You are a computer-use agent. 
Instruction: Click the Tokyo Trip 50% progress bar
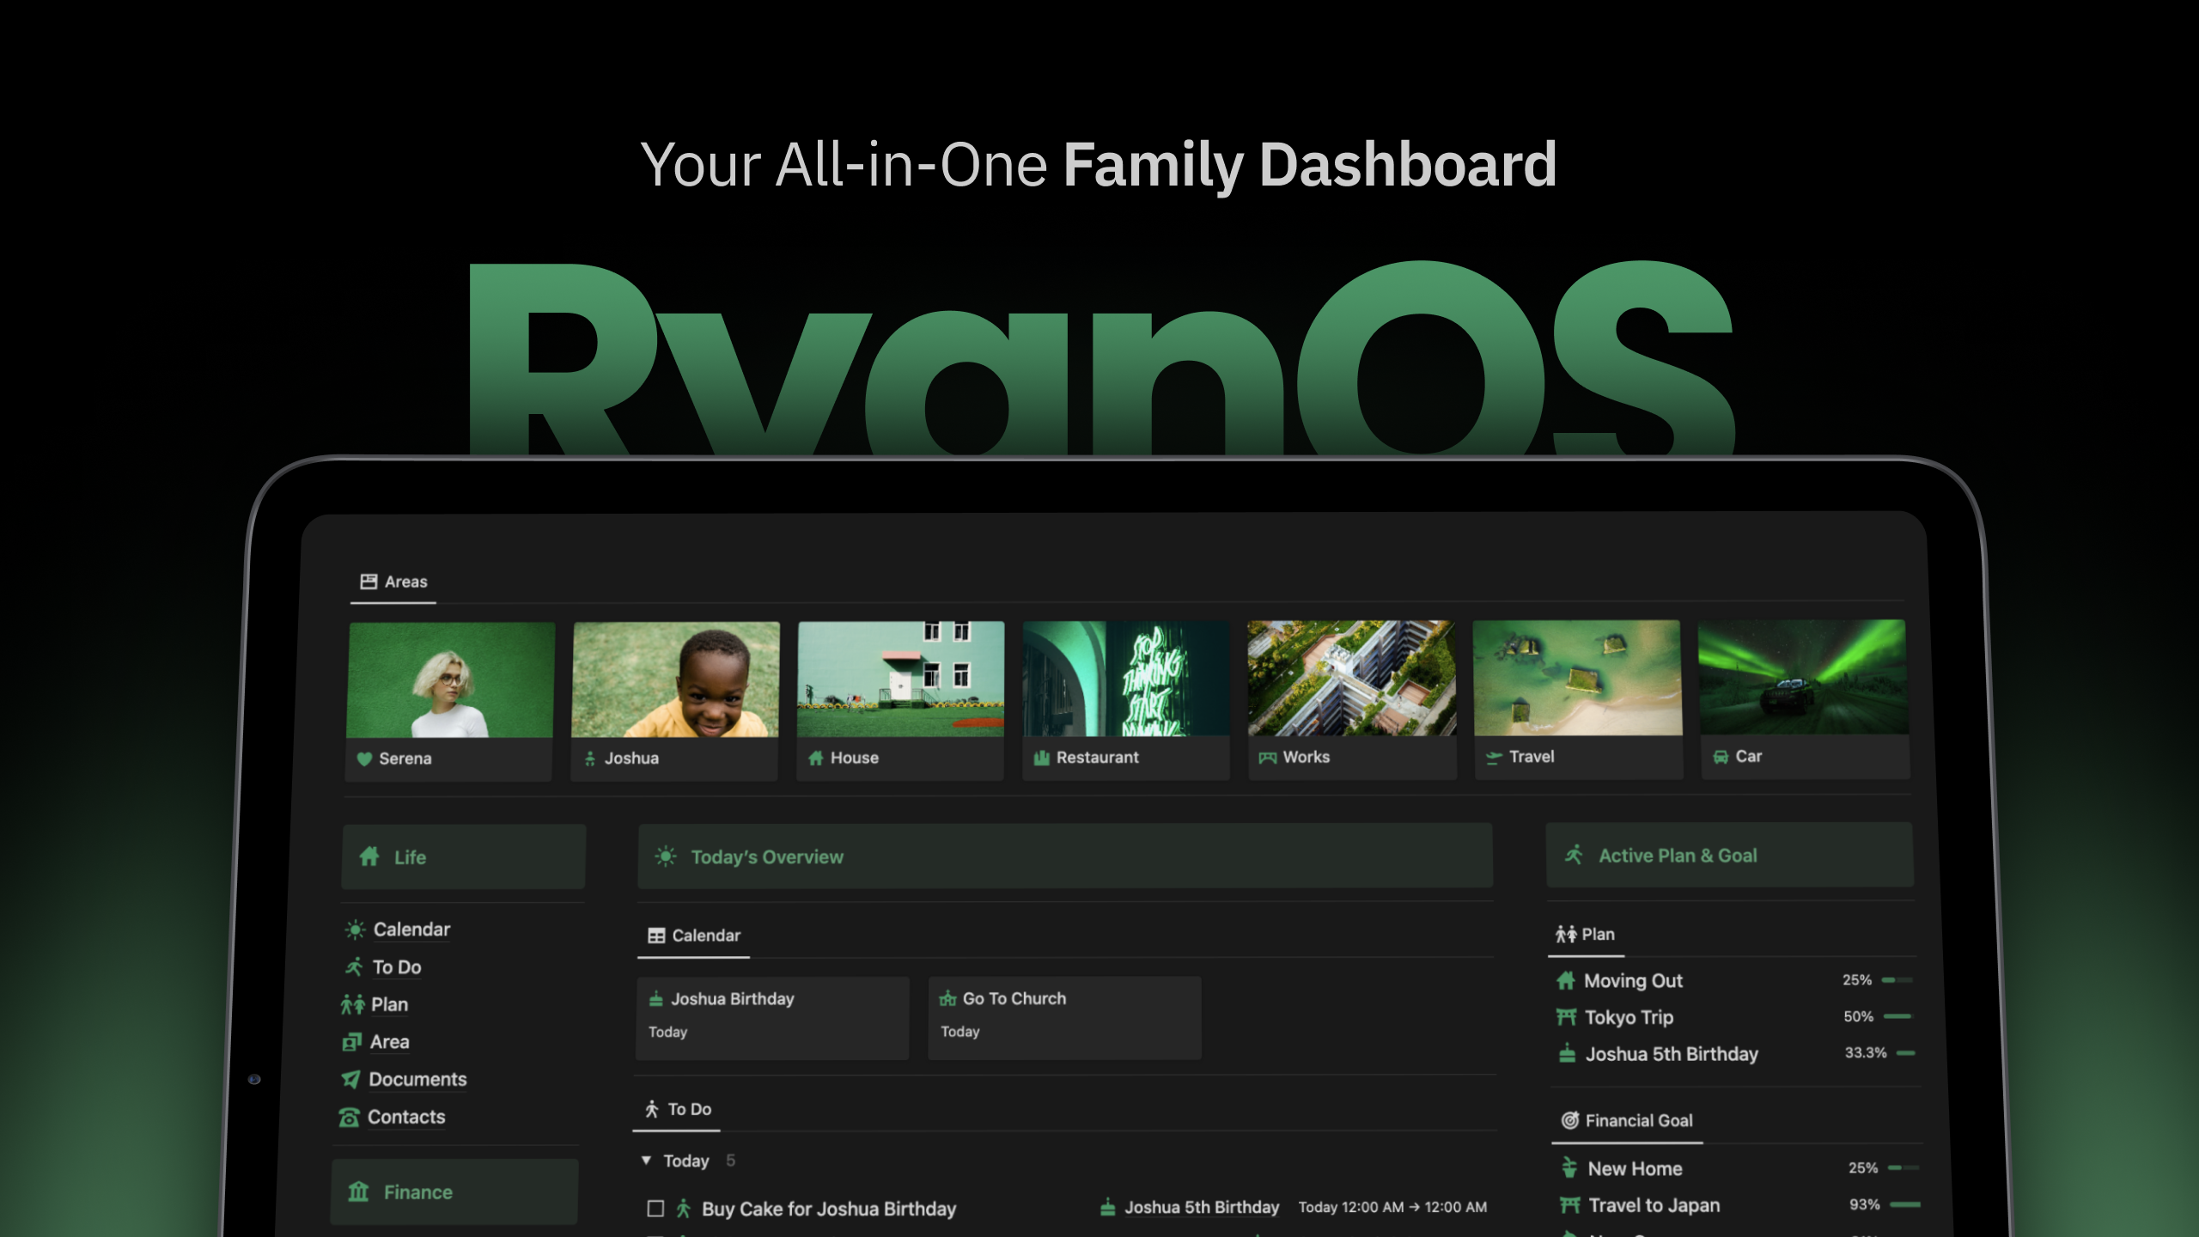[x=1898, y=1016]
